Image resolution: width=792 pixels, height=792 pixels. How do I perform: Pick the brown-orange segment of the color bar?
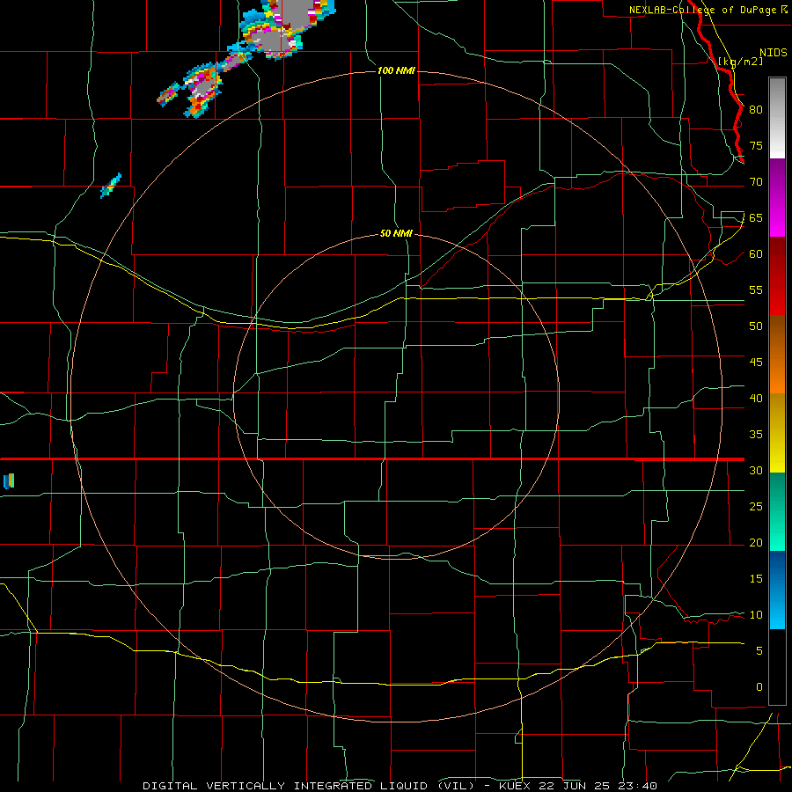coord(777,354)
